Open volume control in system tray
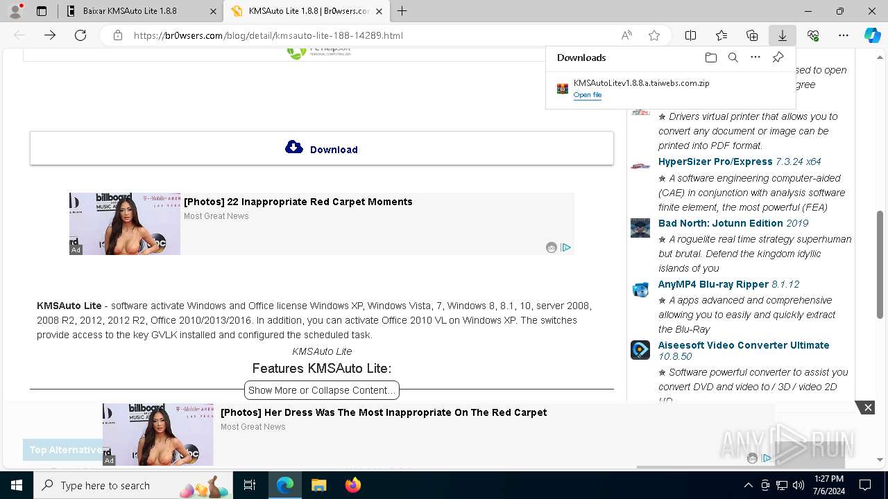 pyautogui.click(x=799, y=485)
